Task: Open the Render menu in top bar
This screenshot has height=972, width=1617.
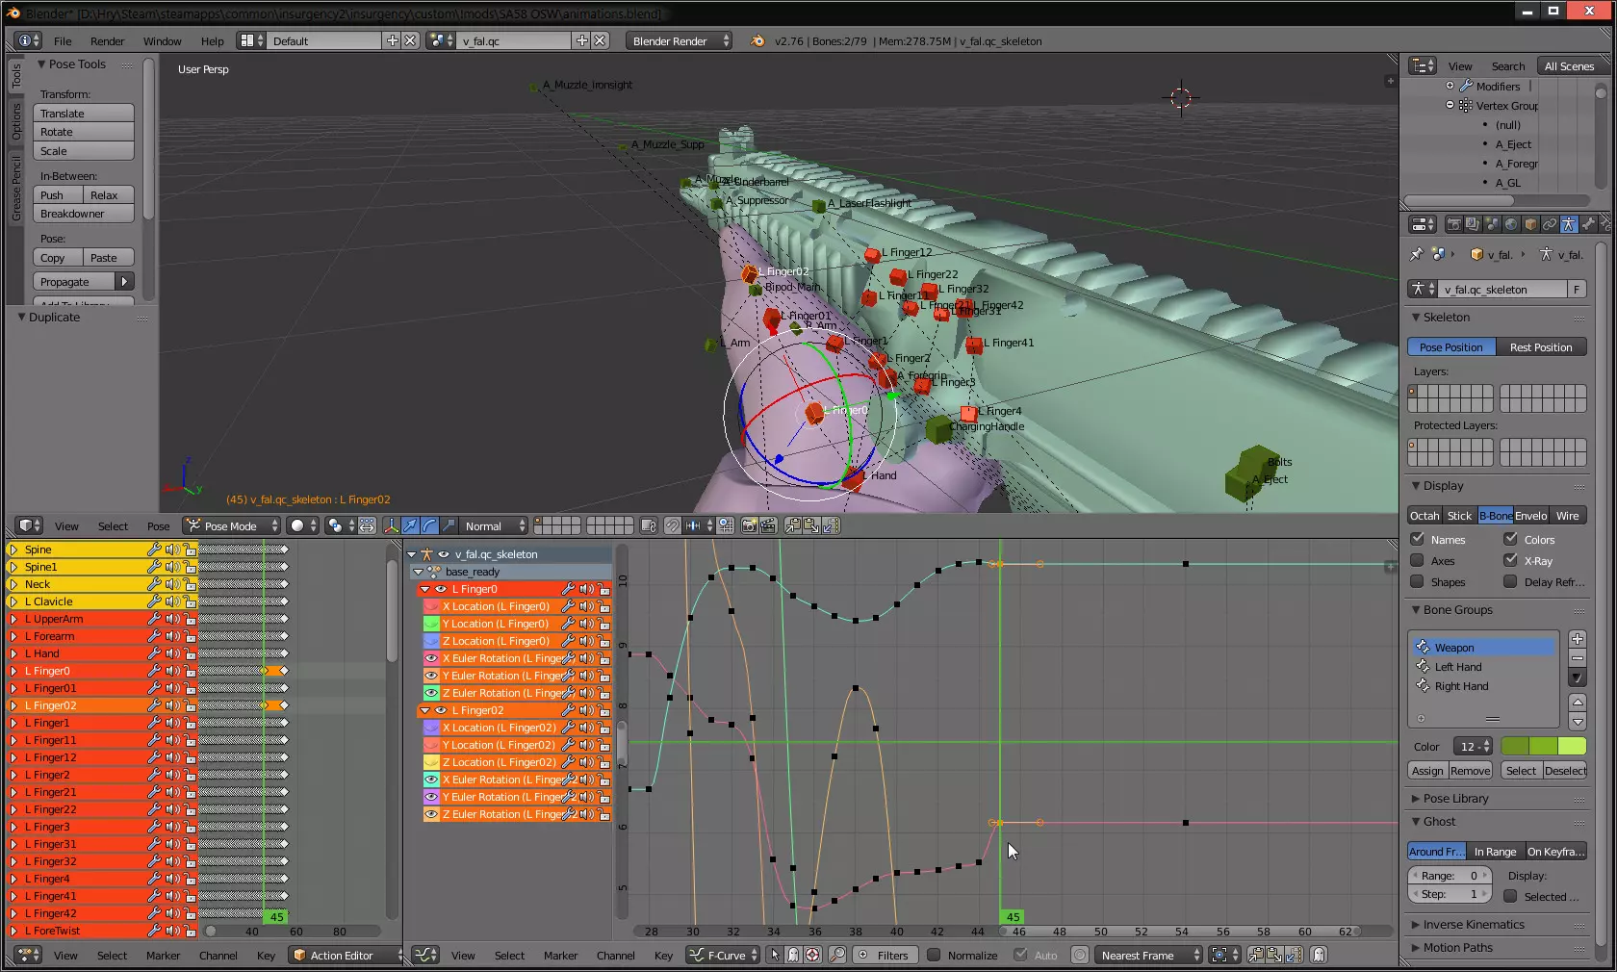Action: 107,41
